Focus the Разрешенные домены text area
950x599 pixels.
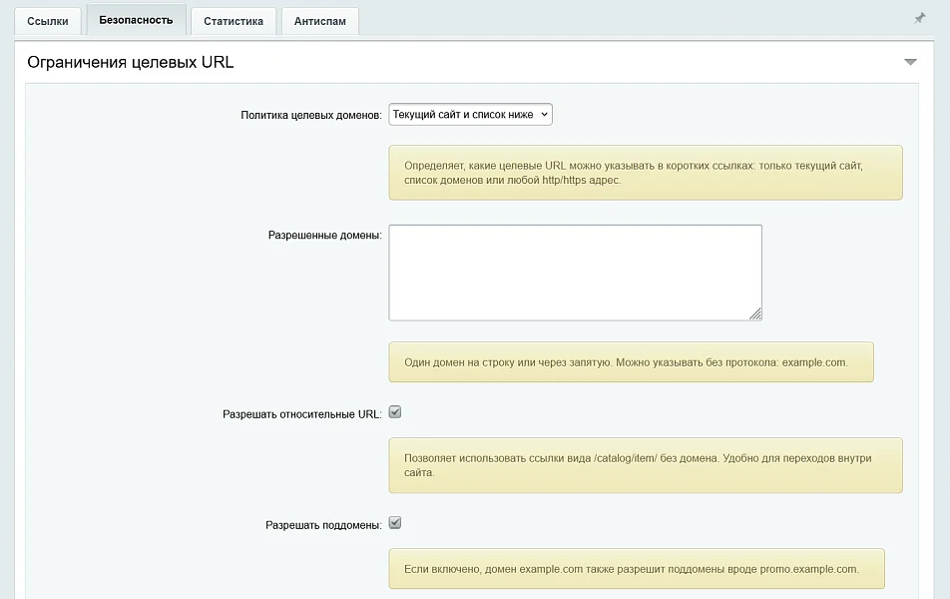pyautogui.click(x=575, y=273)
